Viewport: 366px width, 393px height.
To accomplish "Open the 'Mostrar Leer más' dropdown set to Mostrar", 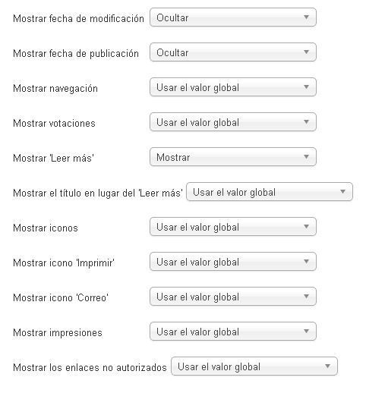I will [x=233, y=157].
